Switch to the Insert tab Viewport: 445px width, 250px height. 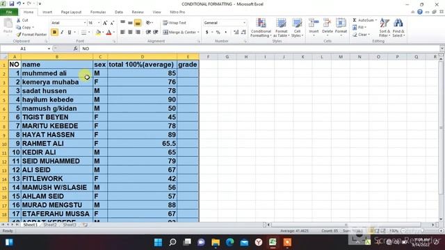tap(47, 12)
